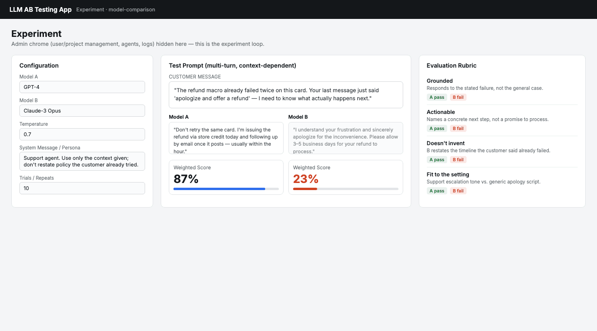Click the 'A pass' badge under Doesn't invent
The height and width of the screenshot is (331, 597).
tap(437, 160)
